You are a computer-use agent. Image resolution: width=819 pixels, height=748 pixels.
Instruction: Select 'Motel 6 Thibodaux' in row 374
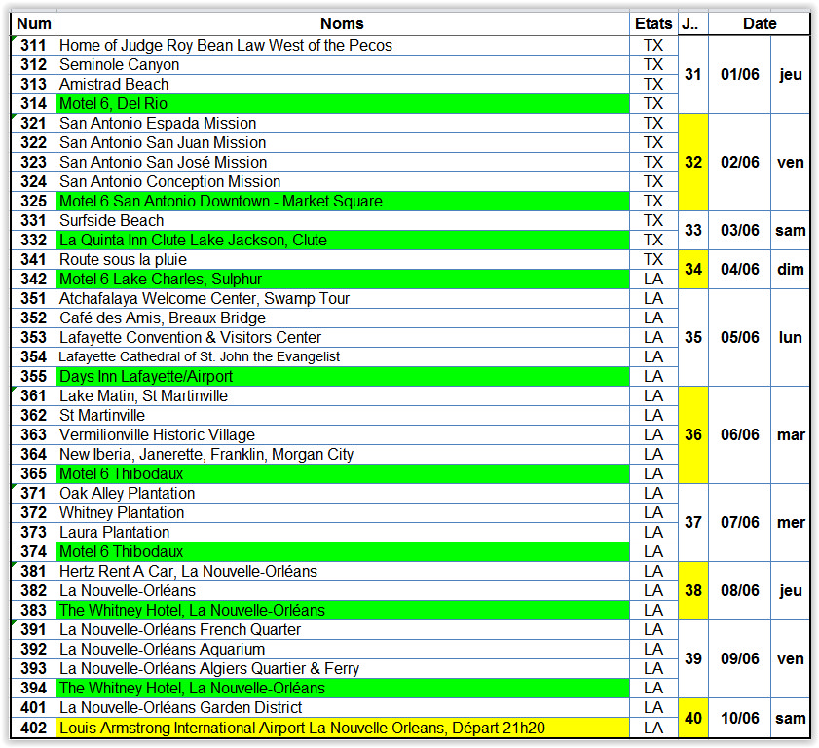point(343,551)
